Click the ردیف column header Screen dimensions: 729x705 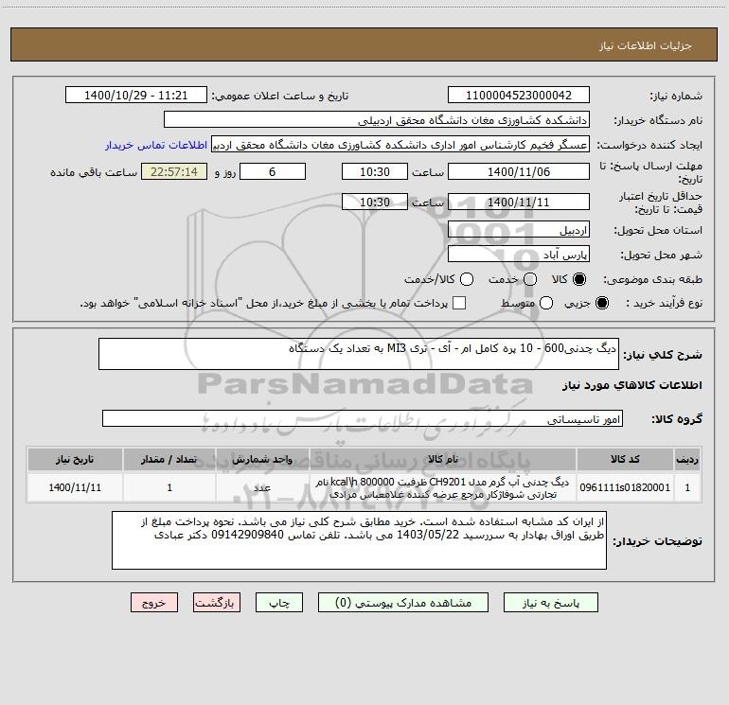tap(687, 459)
